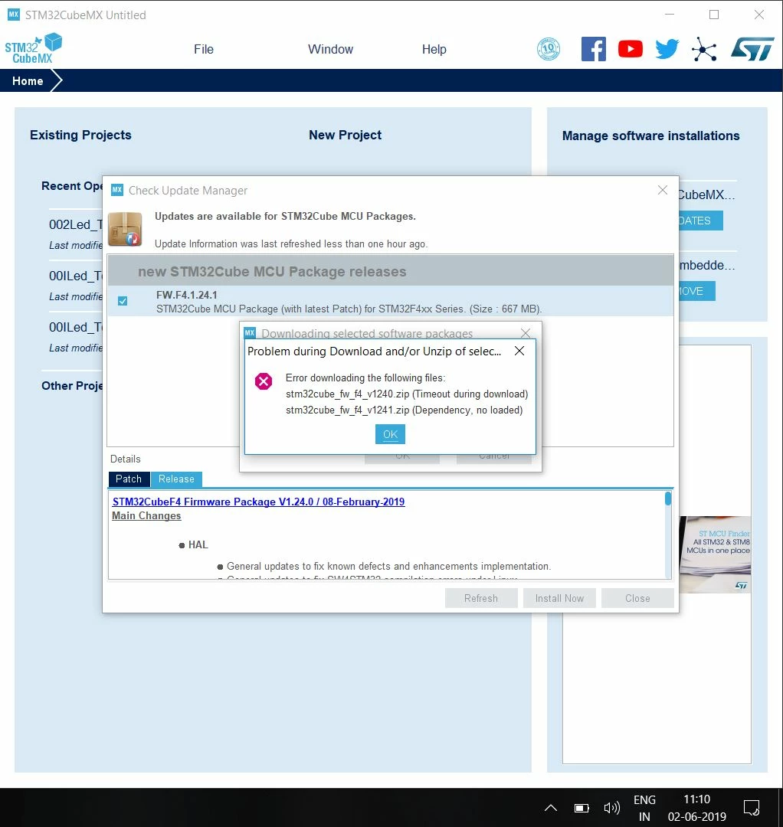Click the ST MCU Finder thumbnail
This screenshot has width=783, height=827.
[715, 554]
